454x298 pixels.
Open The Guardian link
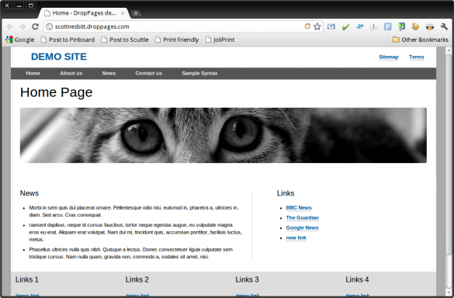click(303, 218)
